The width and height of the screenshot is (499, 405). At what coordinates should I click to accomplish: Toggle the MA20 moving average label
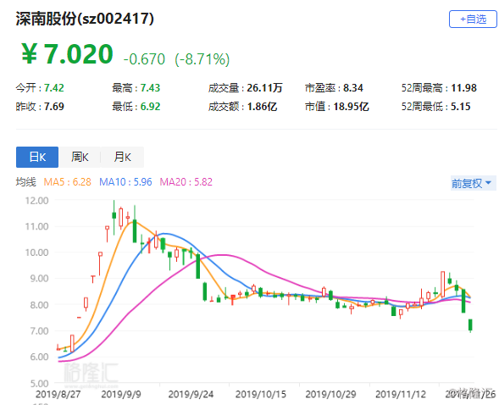tap(186, 182)
